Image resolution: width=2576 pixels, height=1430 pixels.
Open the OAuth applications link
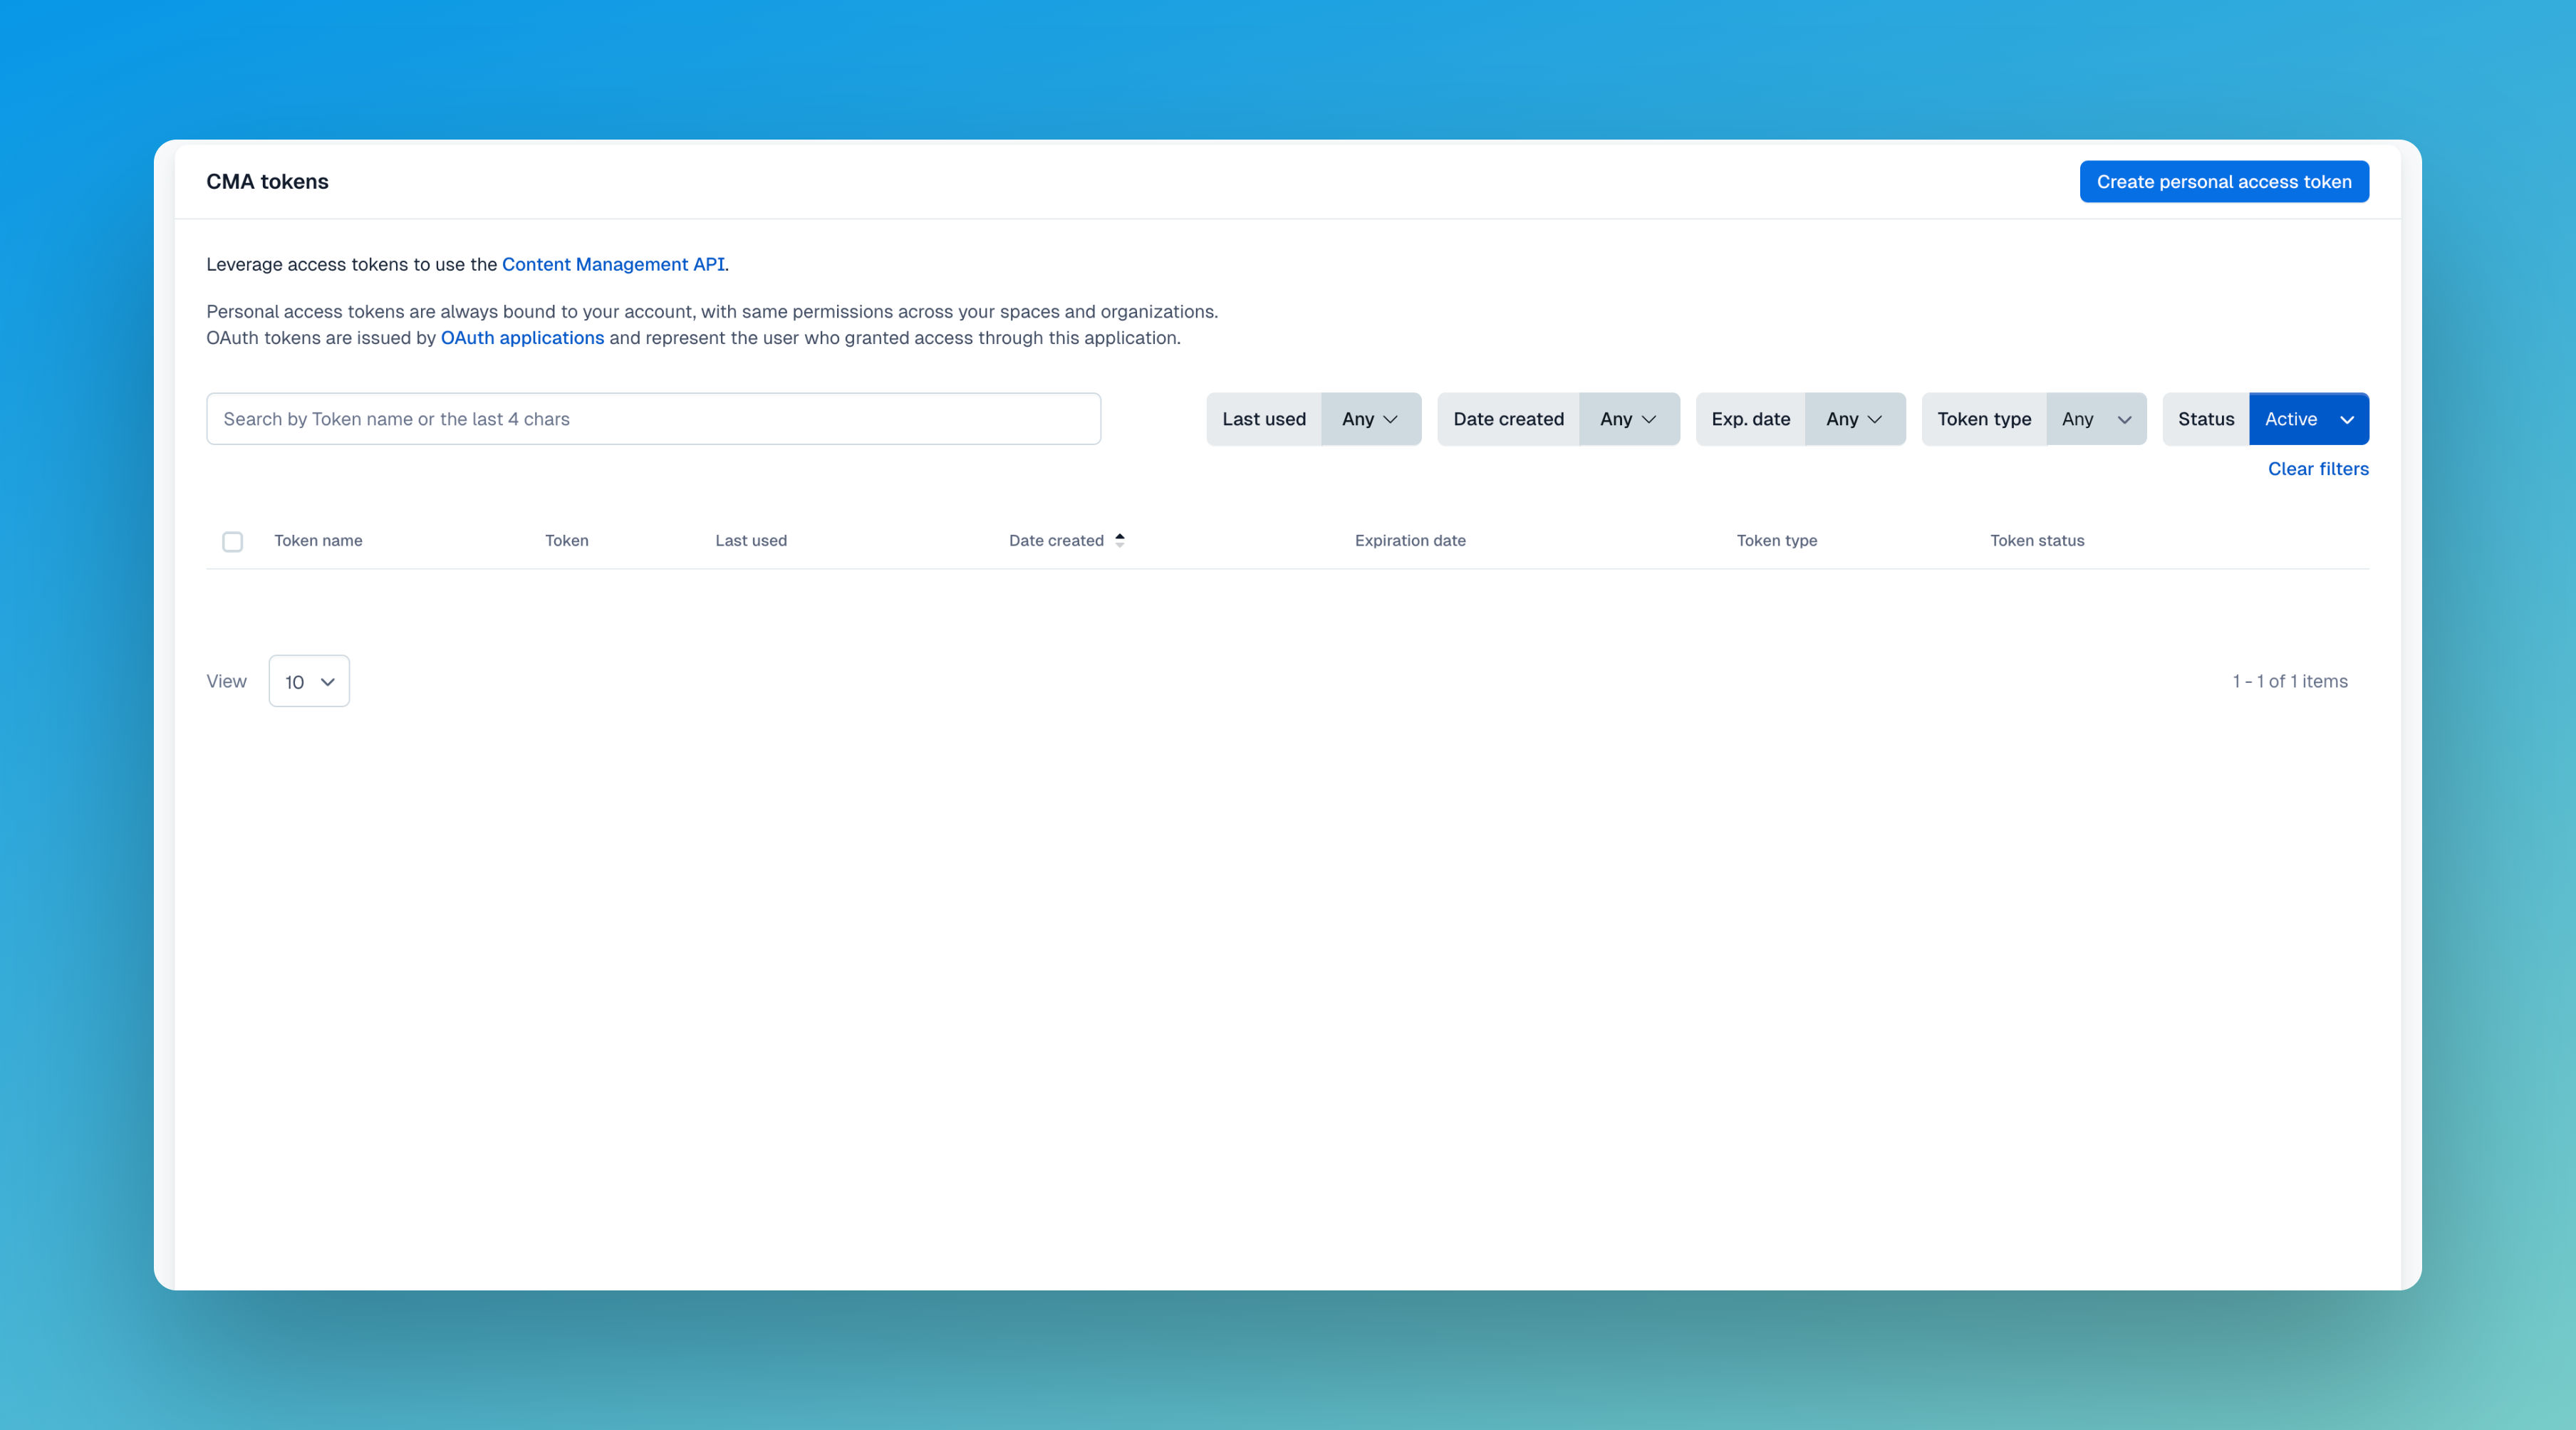[x=522, y=338]
